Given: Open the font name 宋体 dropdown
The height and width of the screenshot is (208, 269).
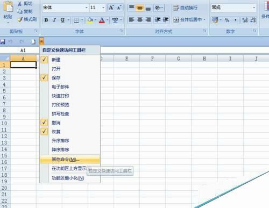Looking at the screenshot, I should pos(87,8).
